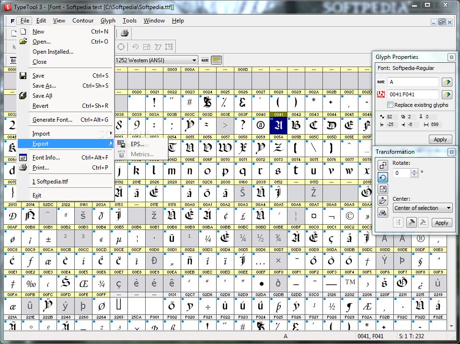Click the Save All icon in the File menu
Viewport: 460px width, 344px height.
(x=23, y=96)
